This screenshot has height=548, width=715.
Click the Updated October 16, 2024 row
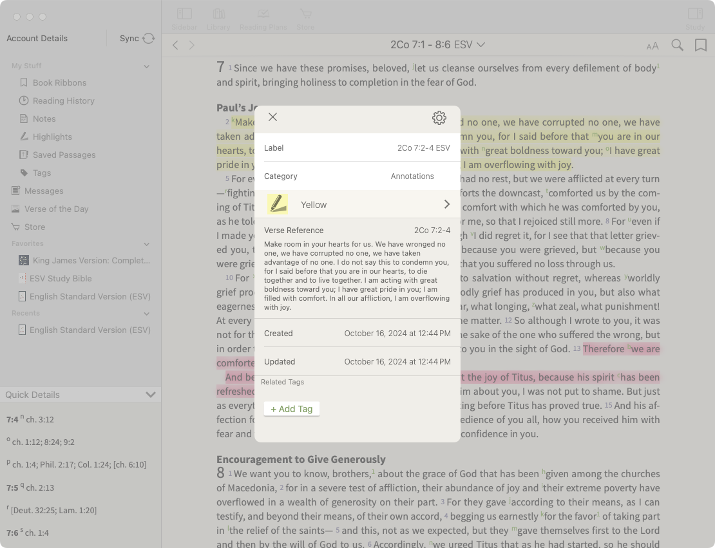357,361
